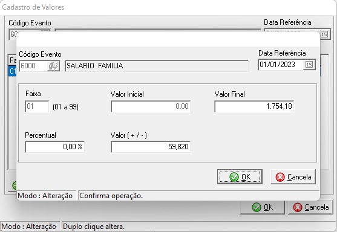Click the 'Percentual' label
337x232 pixels.
click(41, 135)
